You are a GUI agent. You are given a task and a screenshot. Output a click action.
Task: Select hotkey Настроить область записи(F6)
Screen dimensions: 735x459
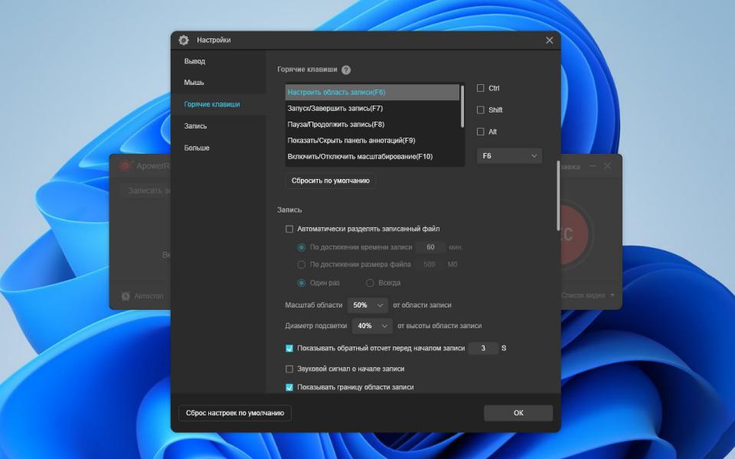tap(373, 93)
